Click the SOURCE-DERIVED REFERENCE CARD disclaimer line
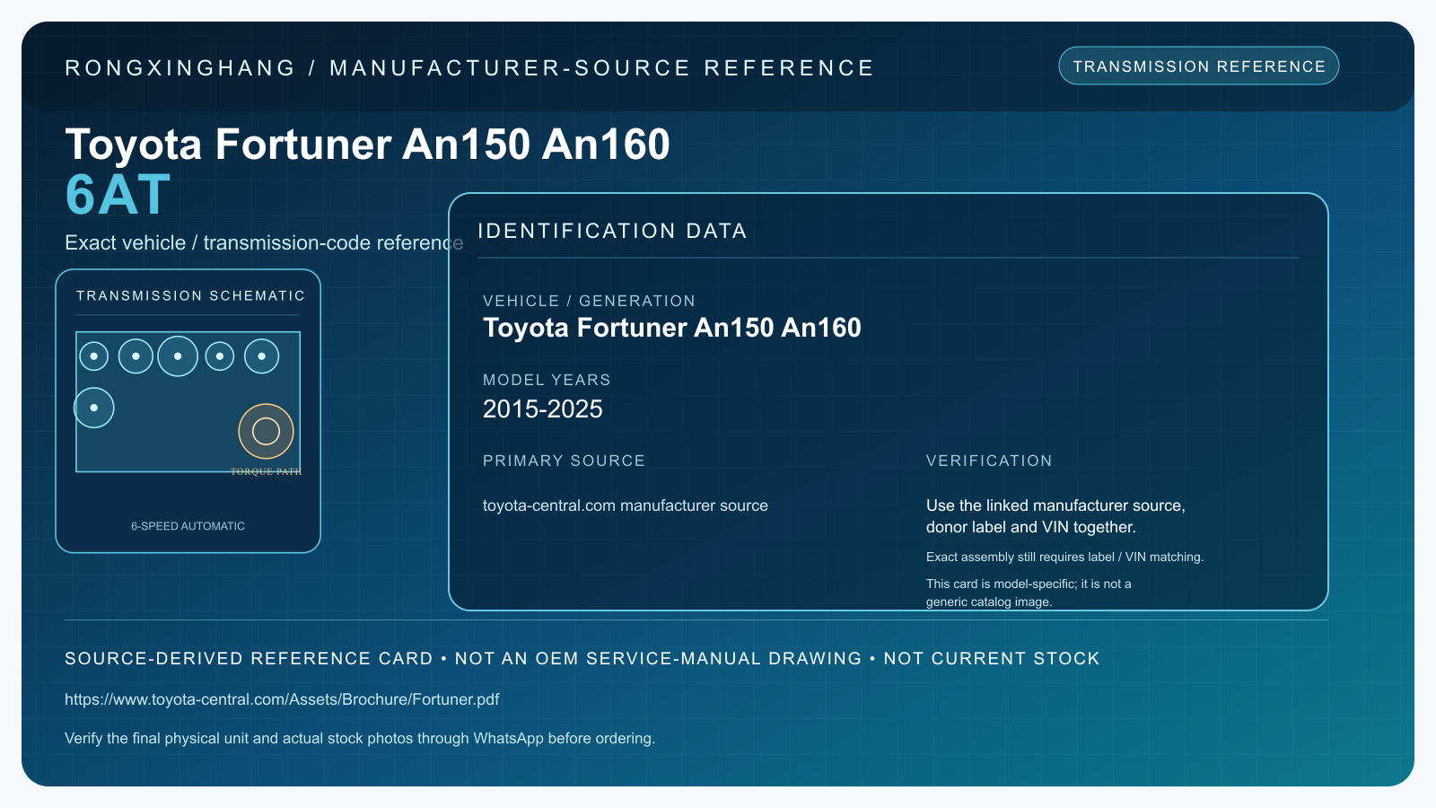 582,658
